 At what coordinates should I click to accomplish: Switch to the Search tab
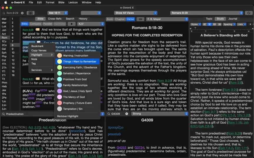(70, 19)
